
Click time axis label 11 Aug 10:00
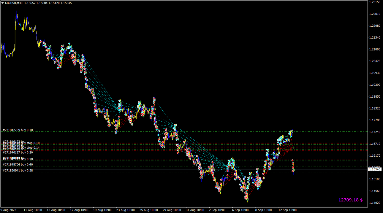click(33, 210)
